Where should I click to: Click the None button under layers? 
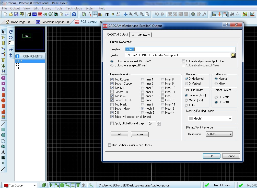click(140, 134)
